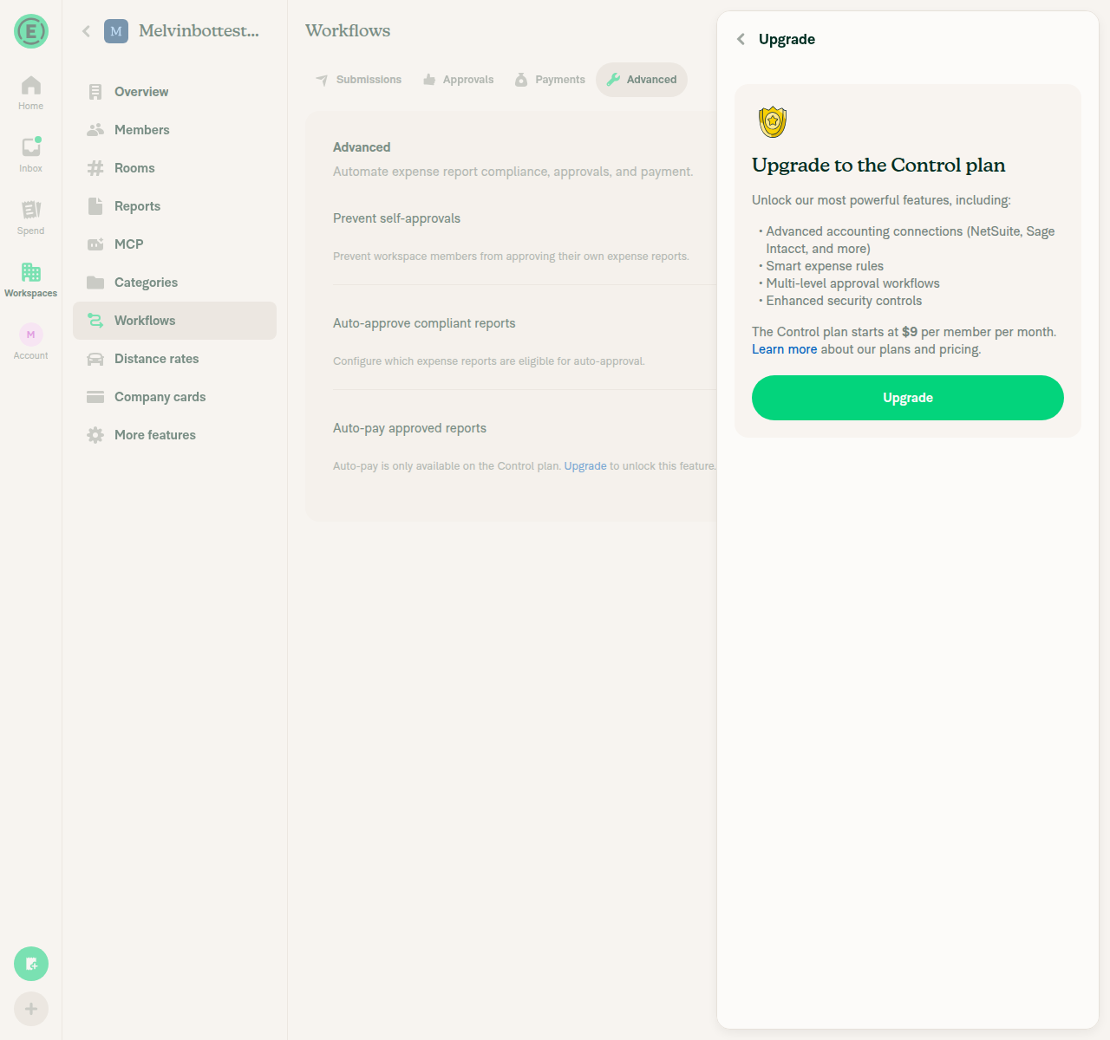Screen dimensions: 1110x1040
Task: Click the Auto-approve compliant reports title
Action: [x=424, y=323]
